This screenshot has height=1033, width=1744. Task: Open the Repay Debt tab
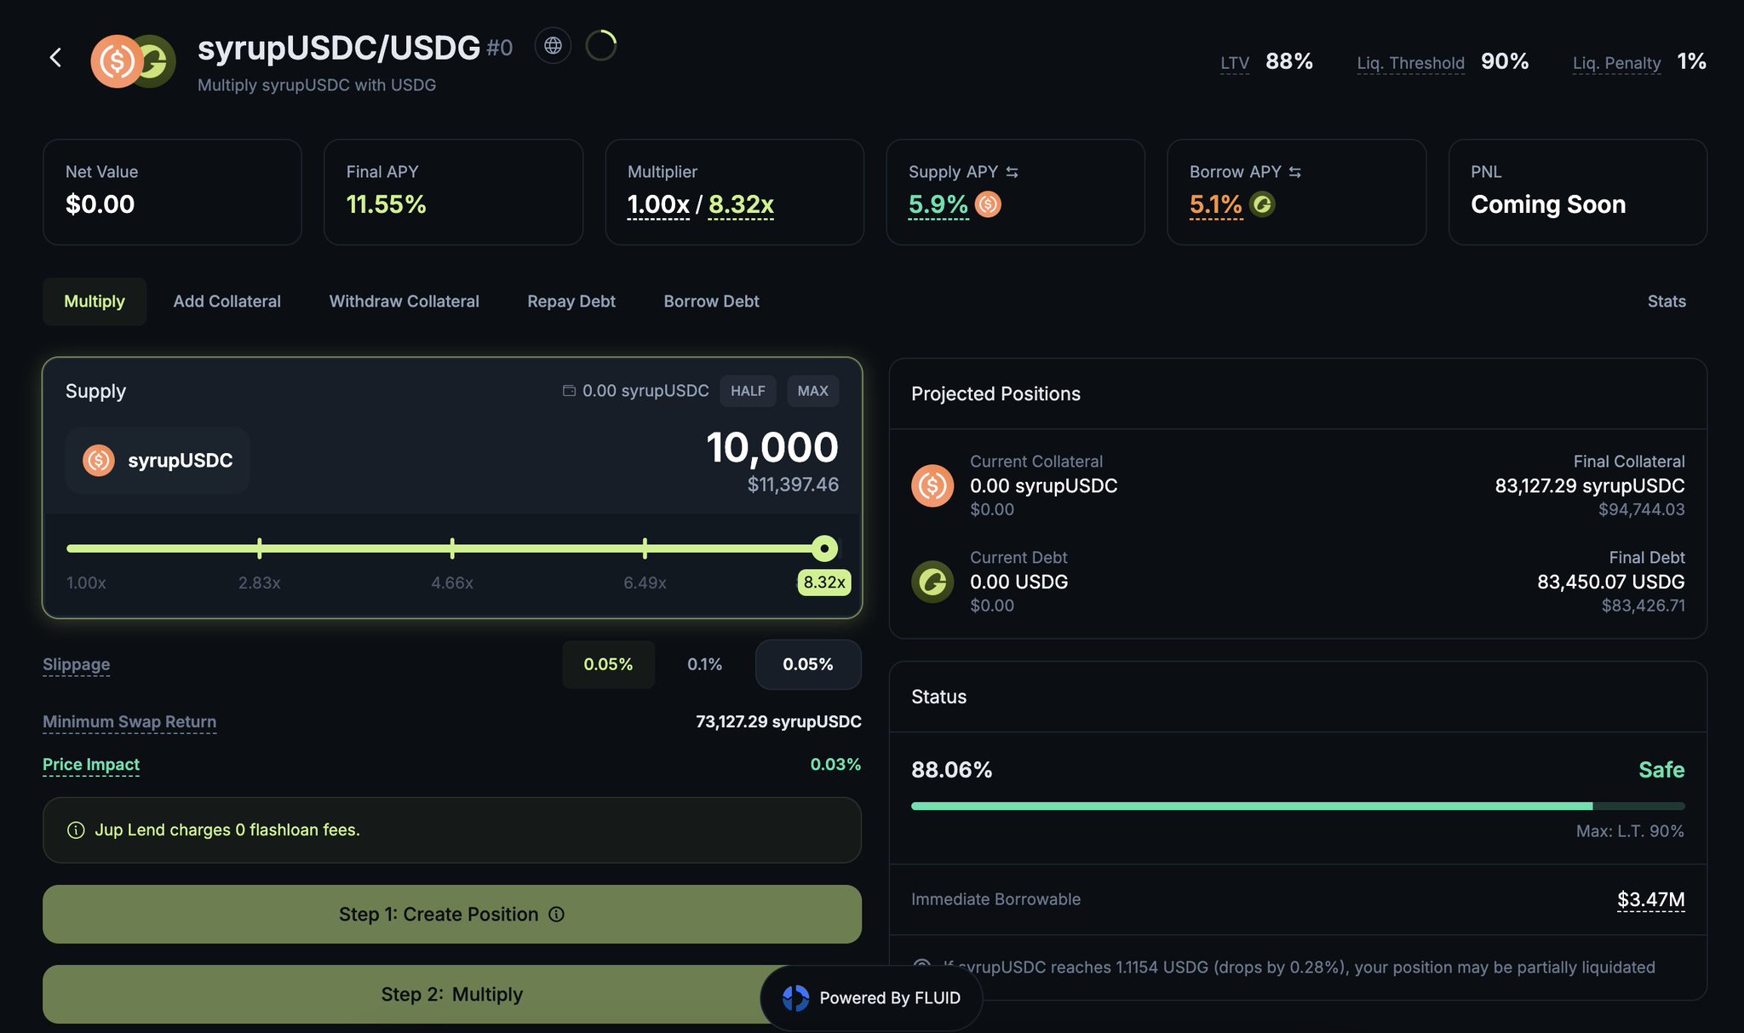(571, 301)
